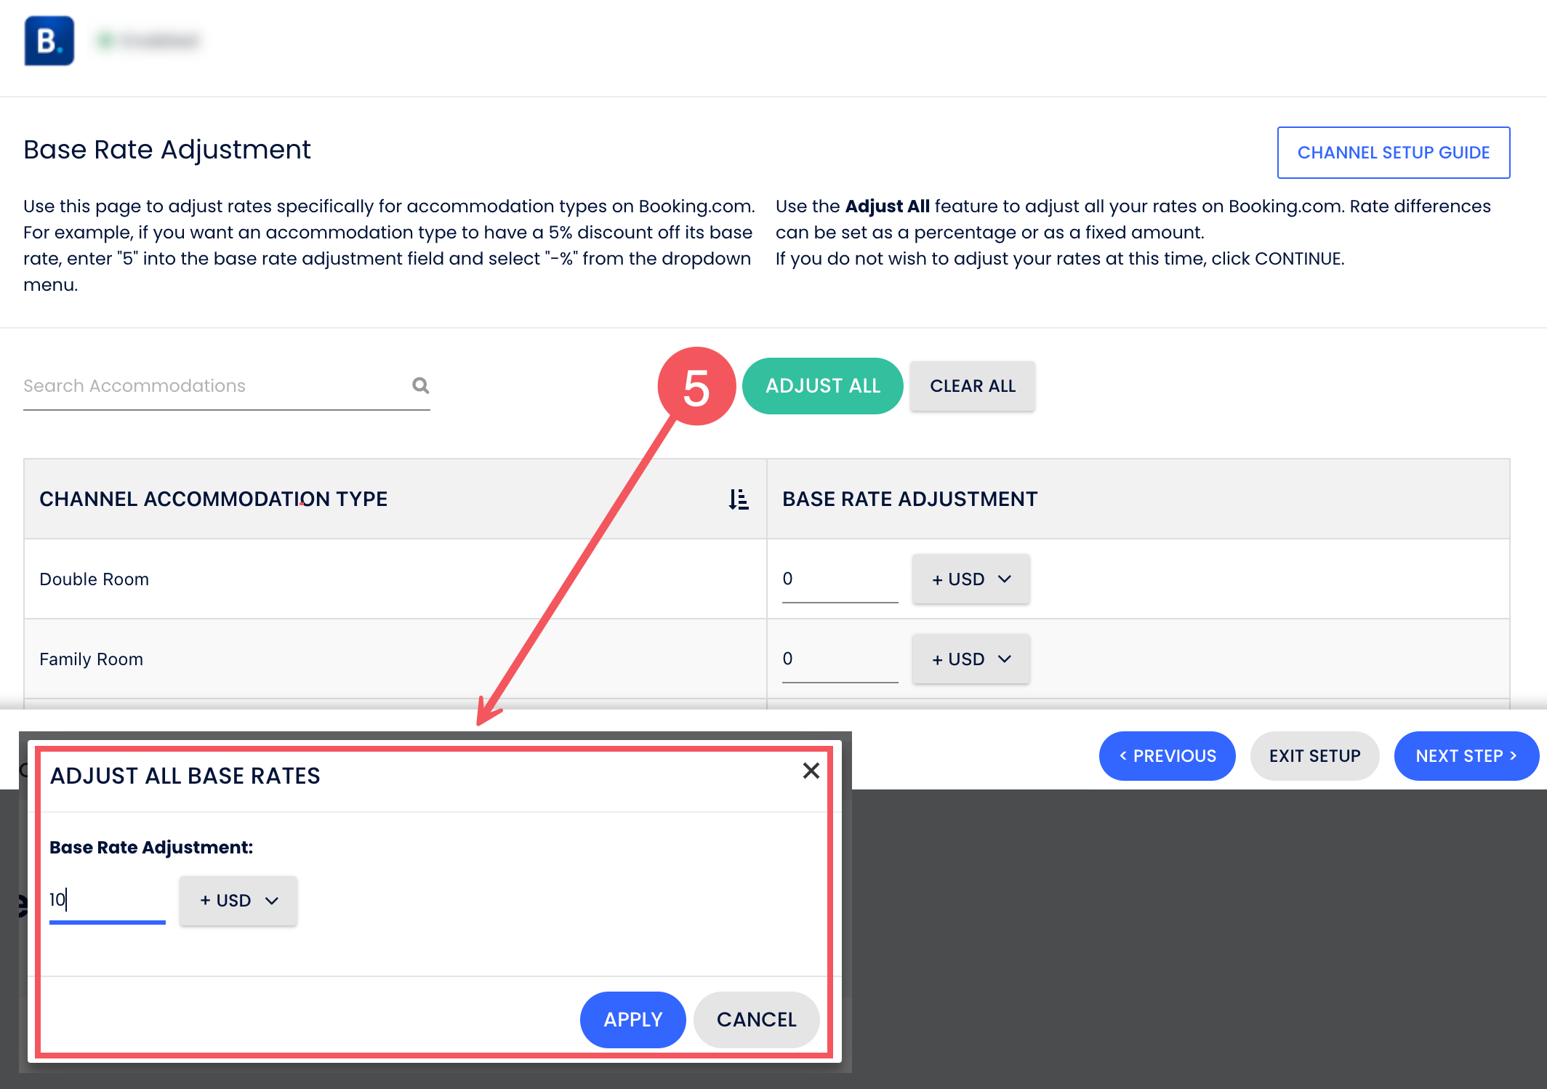
Task: Open the CHANNEL SETUP GUIDE
Action: click(x=1393, y=153)
